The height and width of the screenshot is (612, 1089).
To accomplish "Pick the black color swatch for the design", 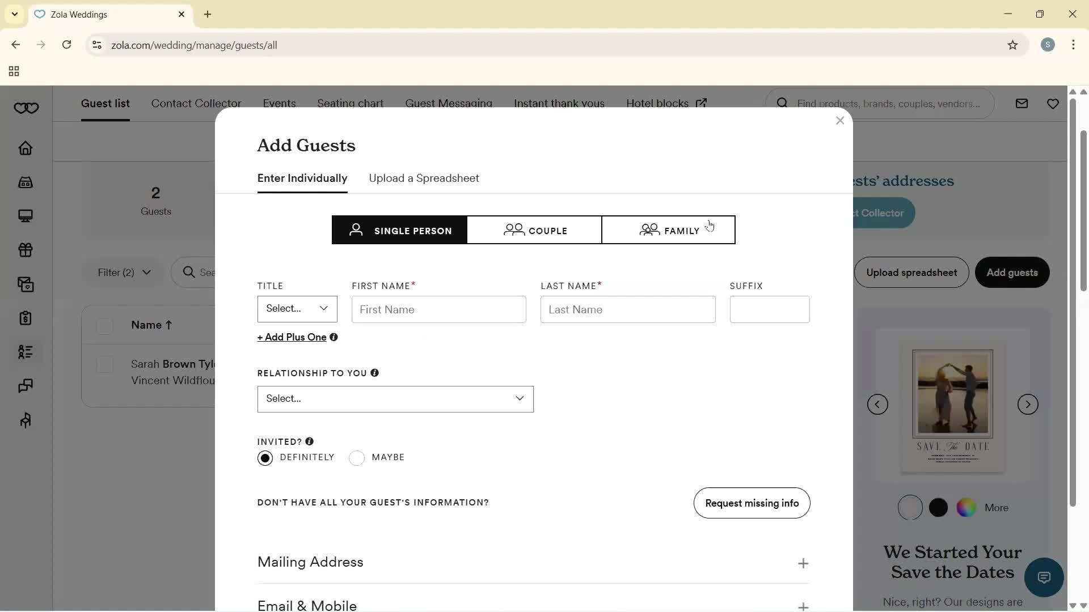I will point(938,508).
